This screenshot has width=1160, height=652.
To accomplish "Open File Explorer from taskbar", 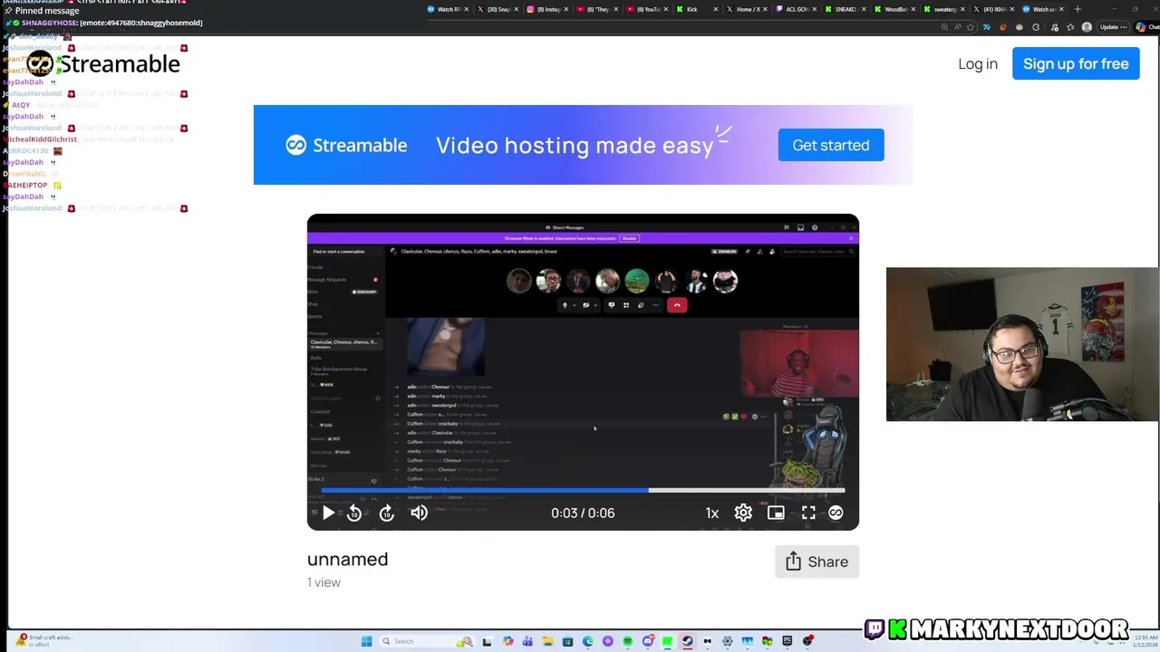I will (x=548, y=641).
